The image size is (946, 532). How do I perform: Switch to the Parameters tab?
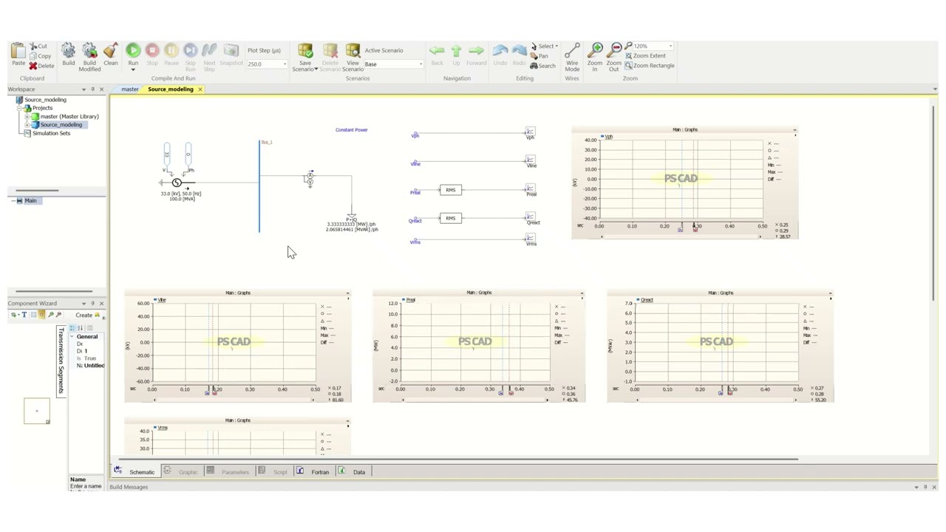click(228, 471)
